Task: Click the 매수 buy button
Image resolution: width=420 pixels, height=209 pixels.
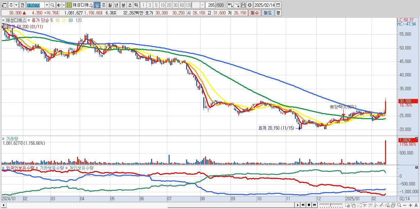Action: [255, 13]
